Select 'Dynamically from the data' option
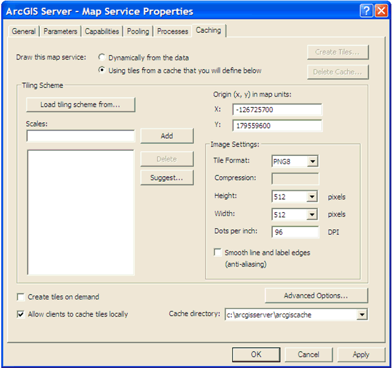The width and height of the screenshot is (392, 368). point(102,58)
